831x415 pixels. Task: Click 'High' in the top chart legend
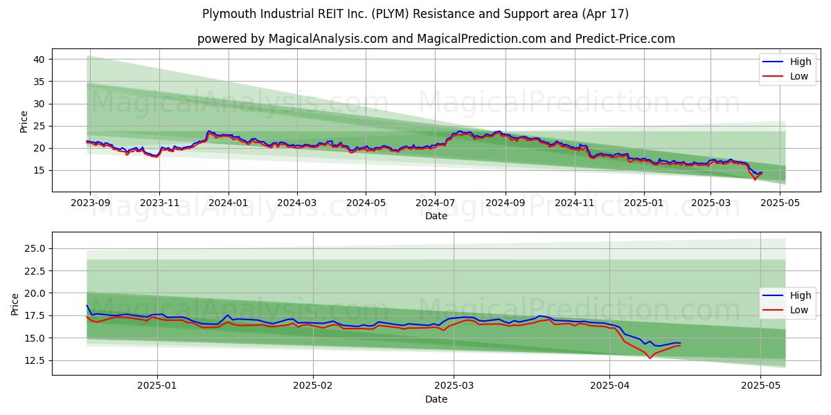click(x=801, y=62)
